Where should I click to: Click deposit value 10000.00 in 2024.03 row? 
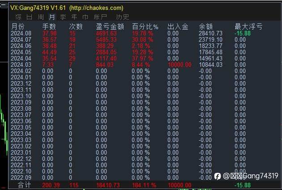point(179,65)
